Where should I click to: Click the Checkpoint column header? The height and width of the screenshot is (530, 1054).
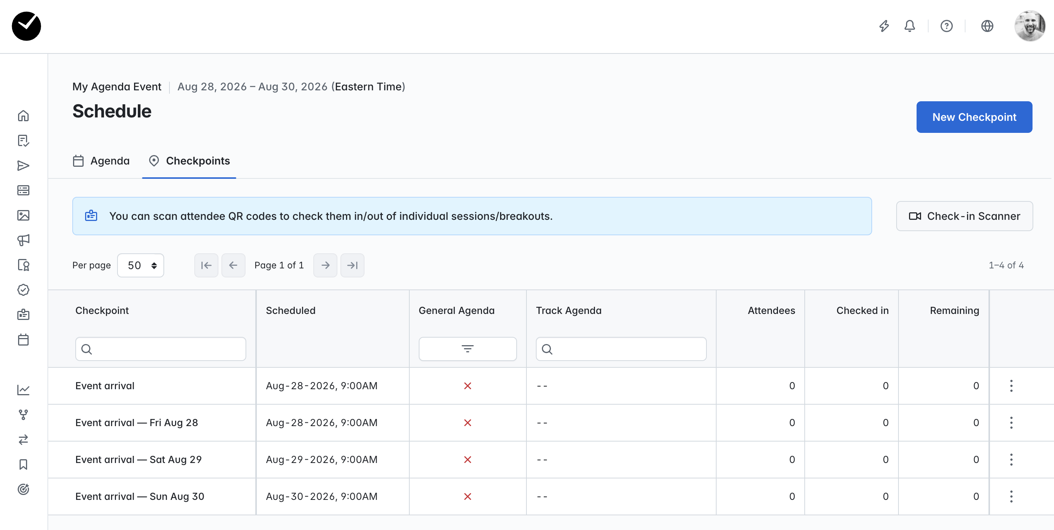click(x=102, y=311)
